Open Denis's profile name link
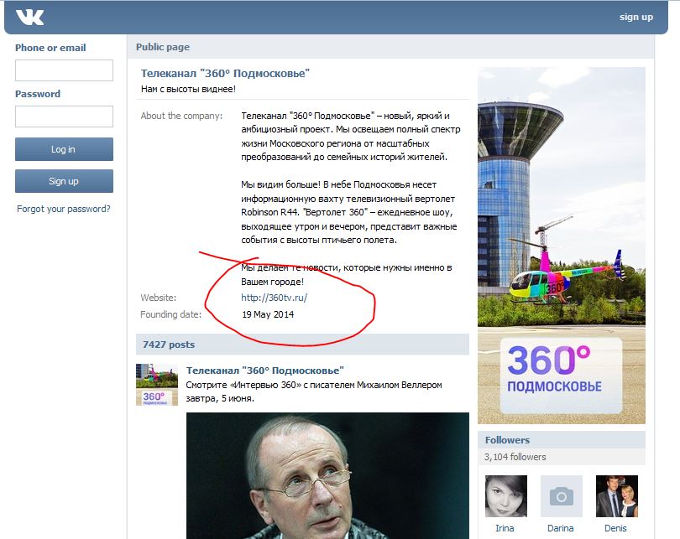 pyautogui.click(x=615, y=528)
